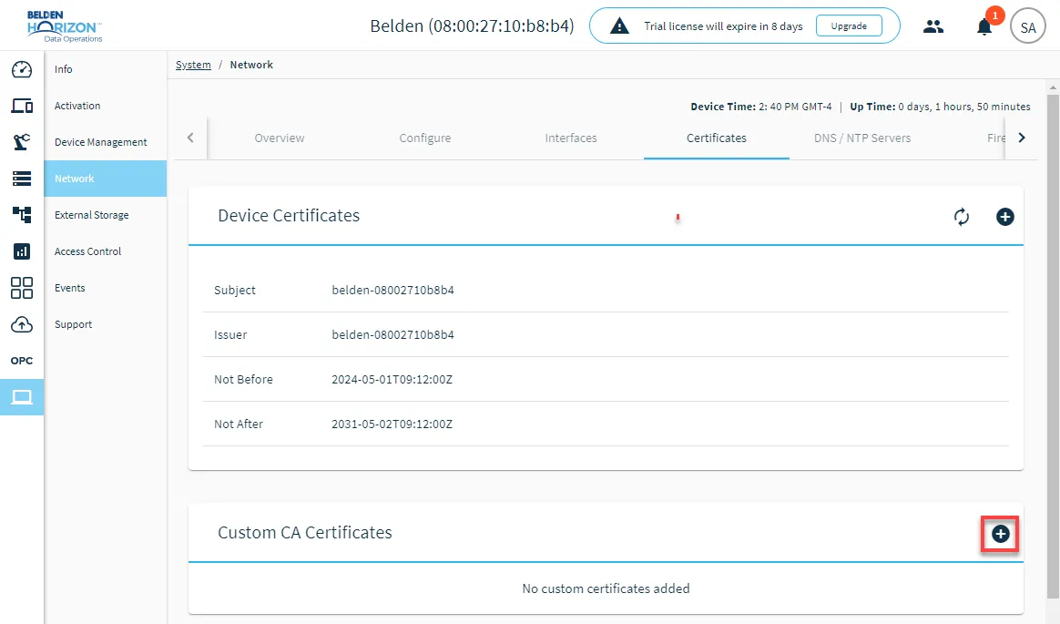Image resolution: width=1060 pixels, height=624 pixels.
Task: Open Access Control settings
Action: [x=106, y=251]
